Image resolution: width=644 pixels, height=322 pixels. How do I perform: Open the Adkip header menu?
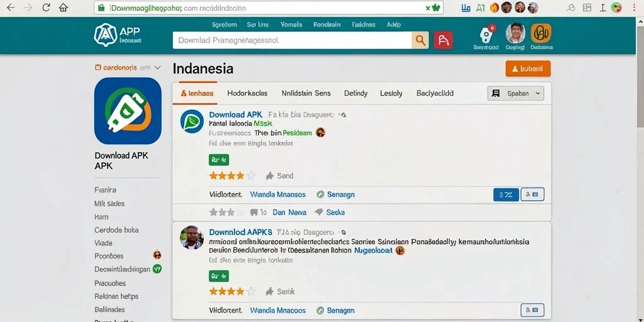pos(394,25)
